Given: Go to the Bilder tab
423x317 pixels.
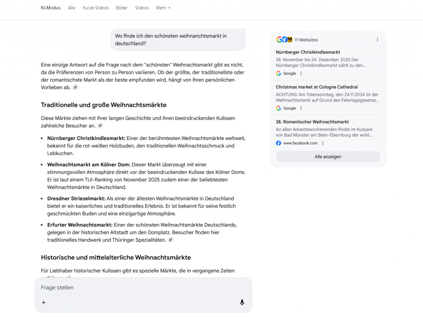Looking at the screenshot, I should point(122,8).
